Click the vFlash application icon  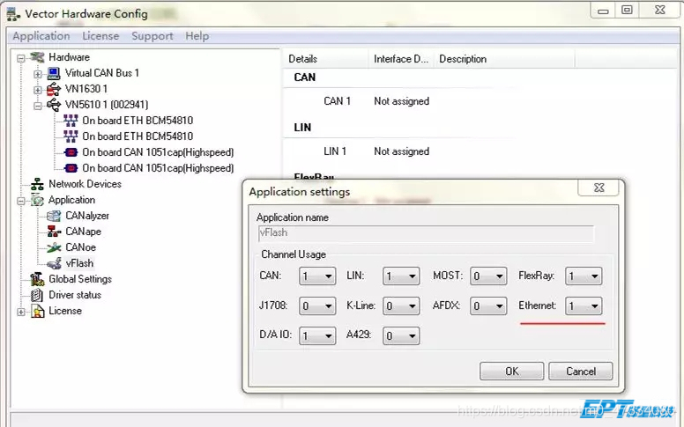(x=54, y=263)
